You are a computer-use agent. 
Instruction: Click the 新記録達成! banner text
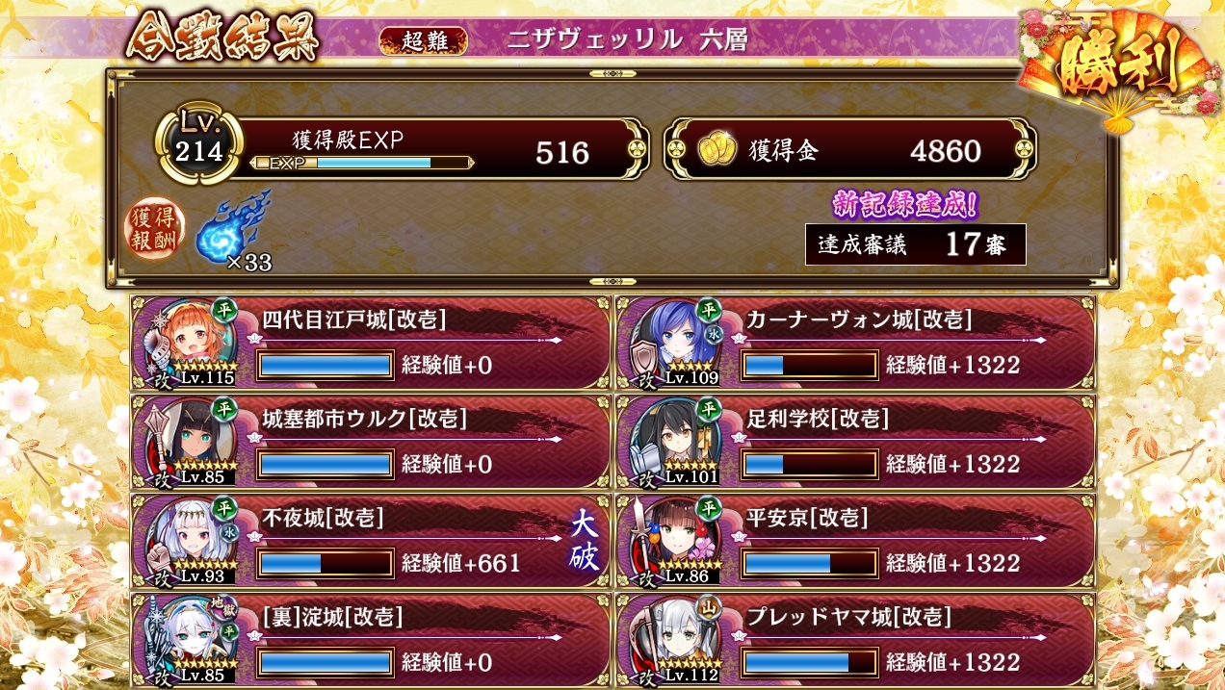pyautogui.click(x=906, y=204)
